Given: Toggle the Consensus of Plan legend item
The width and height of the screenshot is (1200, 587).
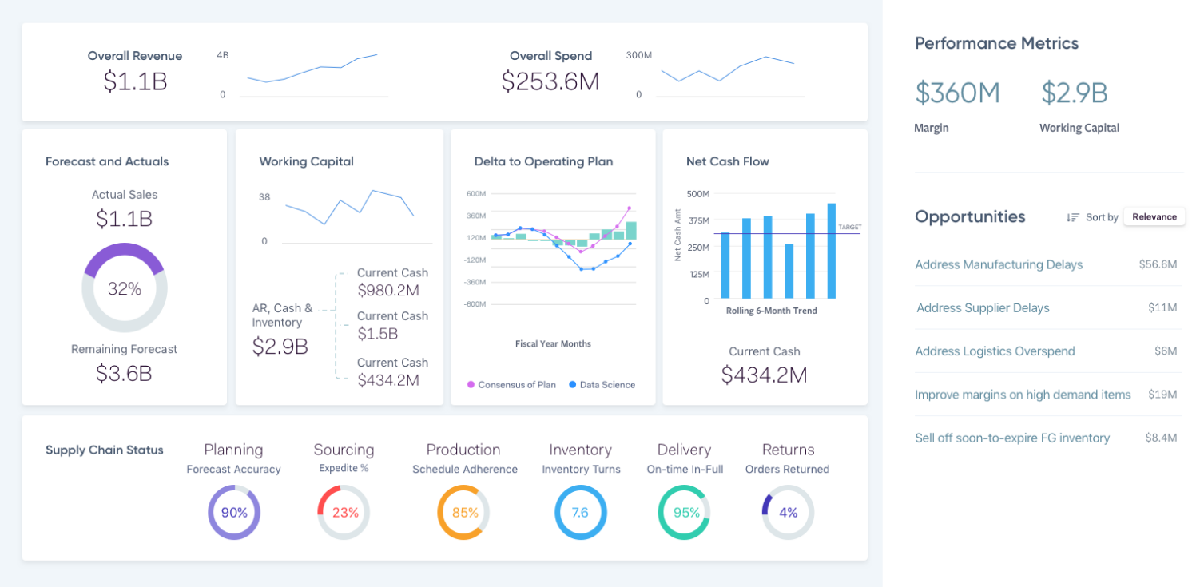Looking at the screenshot, I should coord(511,385).
